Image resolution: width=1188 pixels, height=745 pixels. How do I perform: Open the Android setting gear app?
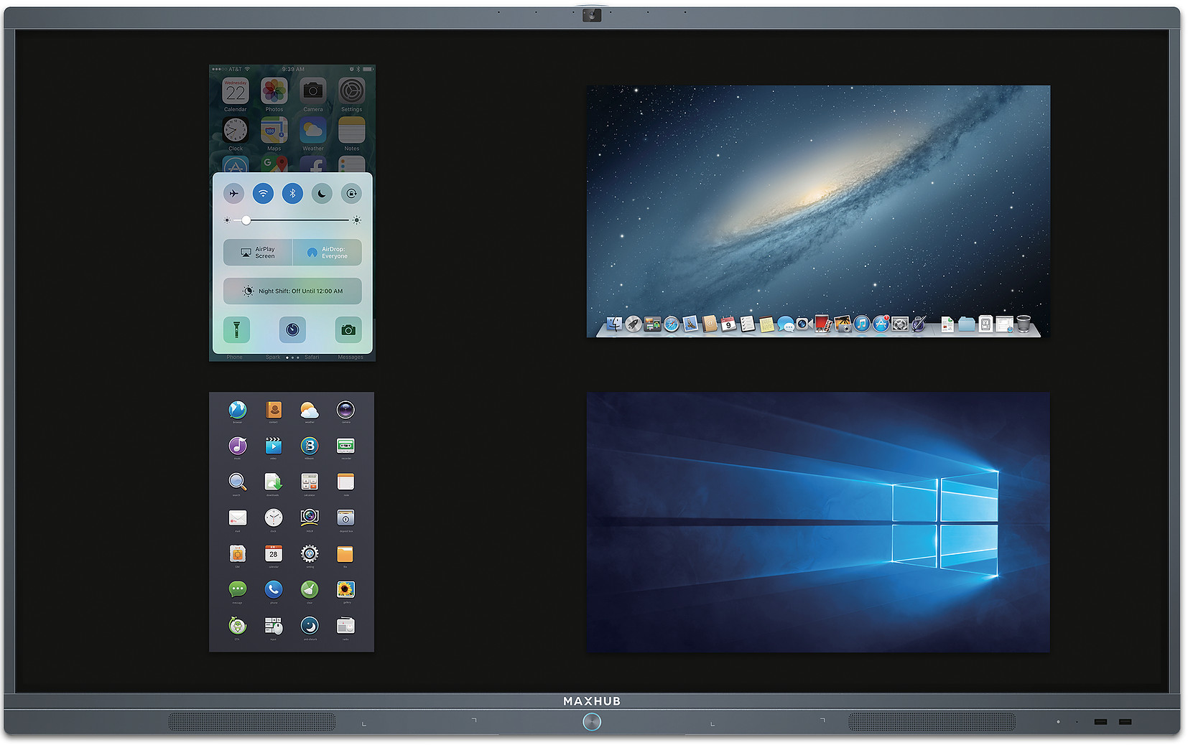310,553
